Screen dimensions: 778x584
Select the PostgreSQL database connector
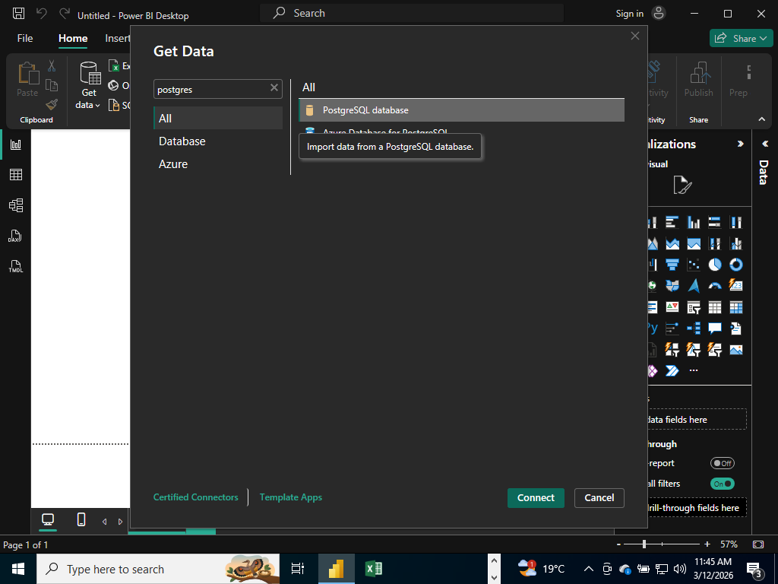[x=461, y=110]
